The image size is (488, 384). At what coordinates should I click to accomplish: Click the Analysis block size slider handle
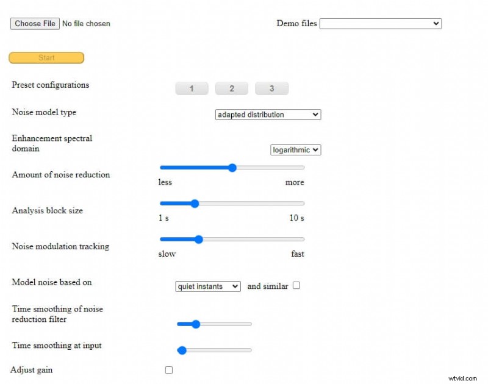tap(195, 204)
